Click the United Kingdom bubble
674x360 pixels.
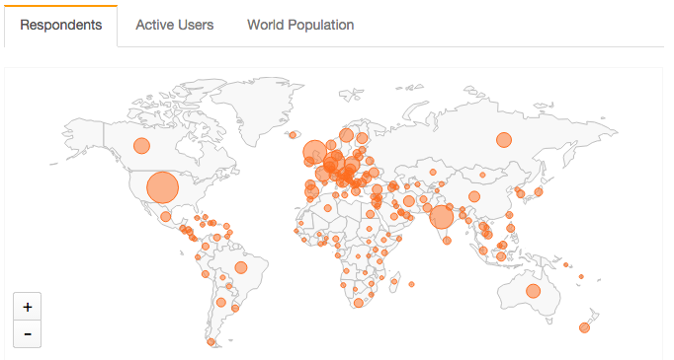314,152
